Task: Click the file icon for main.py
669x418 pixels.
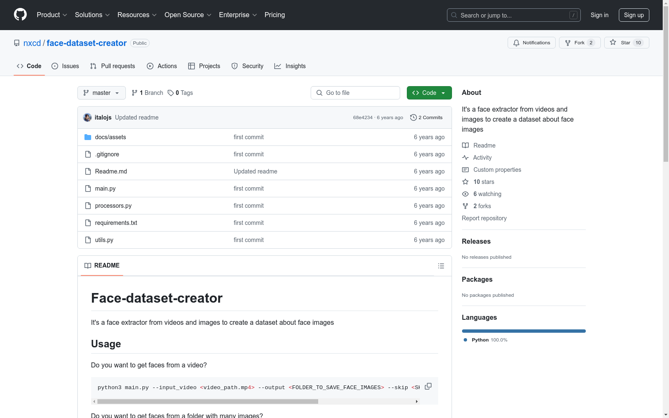Action: click(x=88, y=189)
